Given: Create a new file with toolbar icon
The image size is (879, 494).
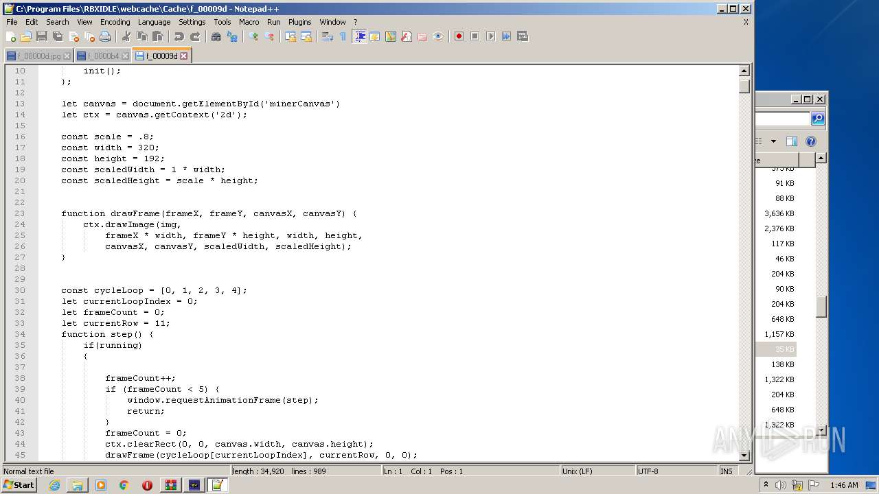Looking at the screenshot, I should [x=11, y=36].
